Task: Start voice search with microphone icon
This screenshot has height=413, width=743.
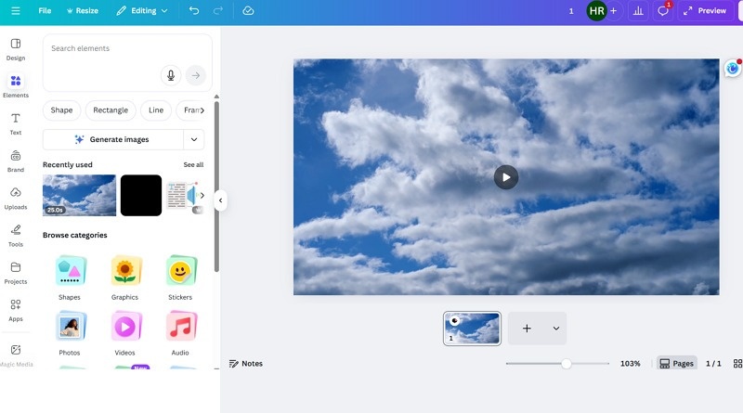Action: click(171, 75)
